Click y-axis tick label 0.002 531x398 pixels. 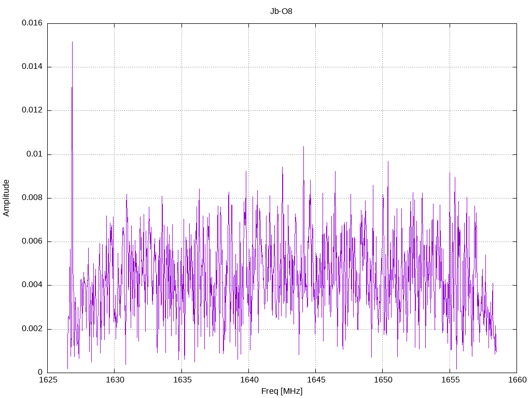32,329
